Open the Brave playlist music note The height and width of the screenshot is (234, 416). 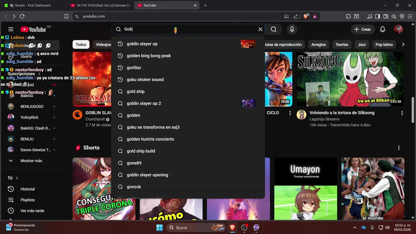pos(370,16)
